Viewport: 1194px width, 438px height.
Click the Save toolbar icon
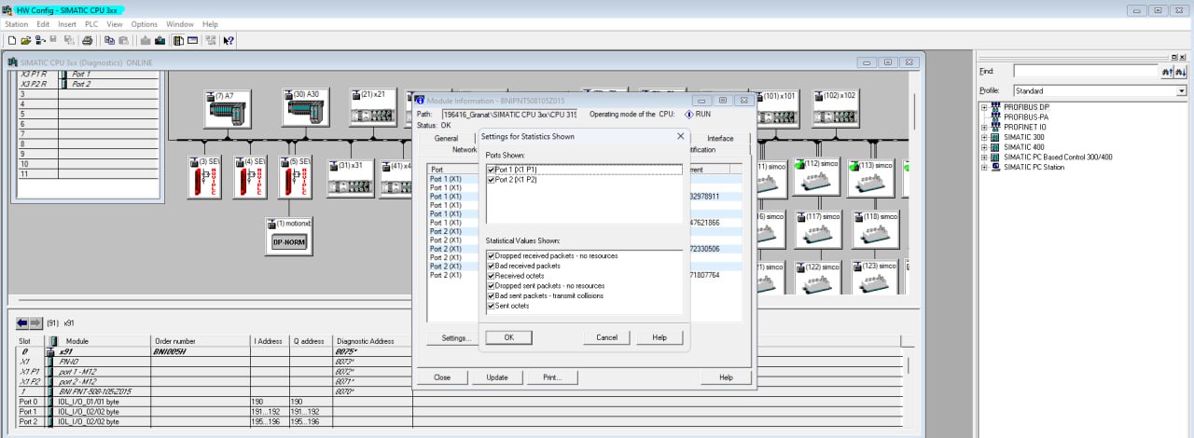coord(53,40)
